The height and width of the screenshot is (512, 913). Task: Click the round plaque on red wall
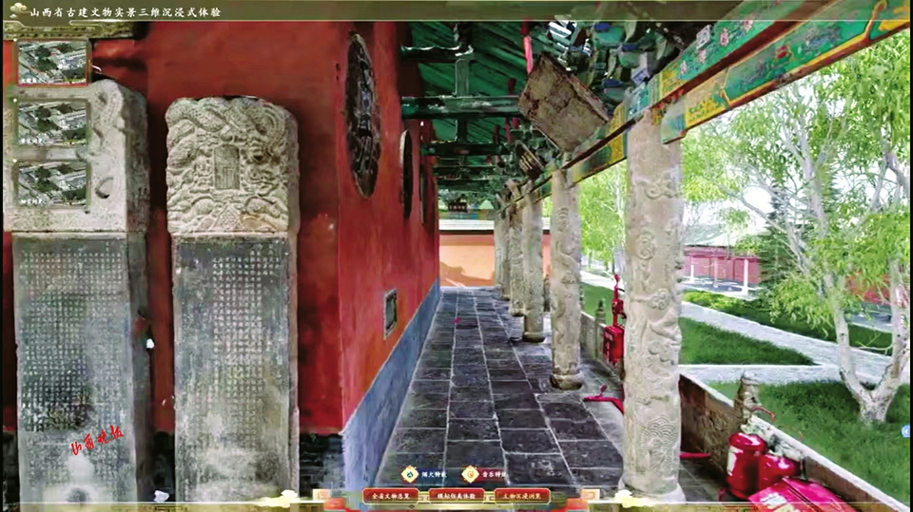[x=362, y=116]
